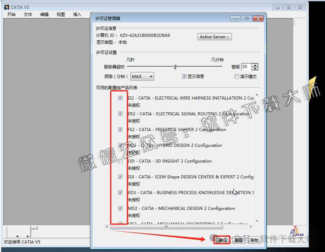This screenshot has height=252, width=325.
Task: Click the License Manager dialog title bar icon
Action: click(x=96, y=18)
